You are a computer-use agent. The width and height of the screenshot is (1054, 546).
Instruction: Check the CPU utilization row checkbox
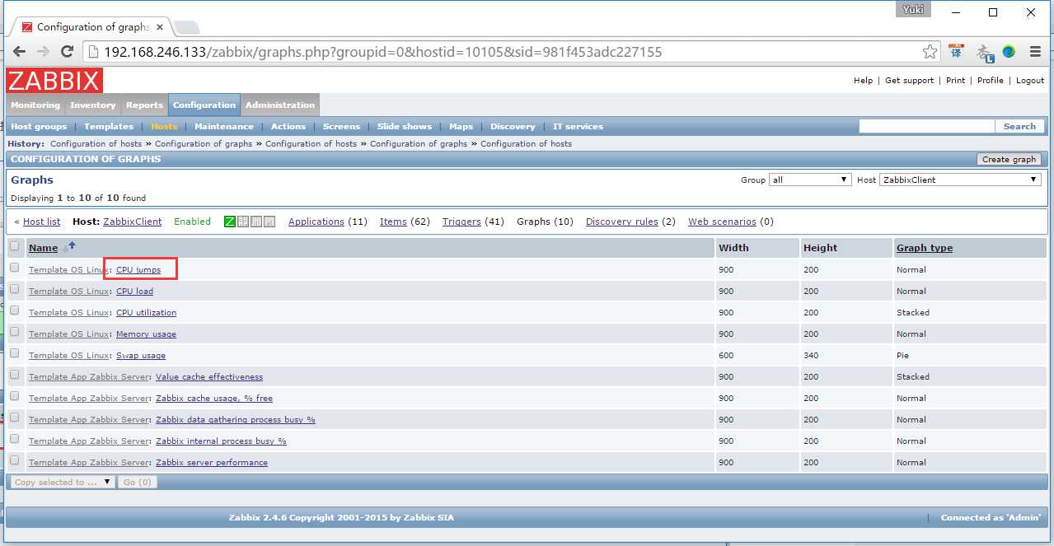[x=14, y=310]
